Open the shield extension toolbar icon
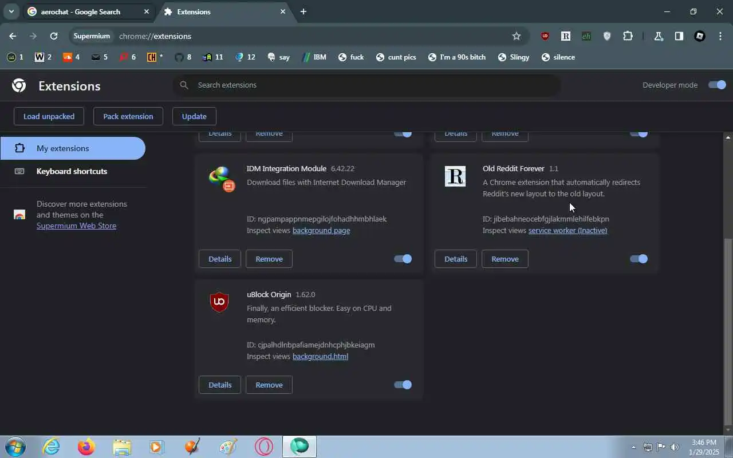Viewport: 733px width, 458px height. (x=607, y=36)
